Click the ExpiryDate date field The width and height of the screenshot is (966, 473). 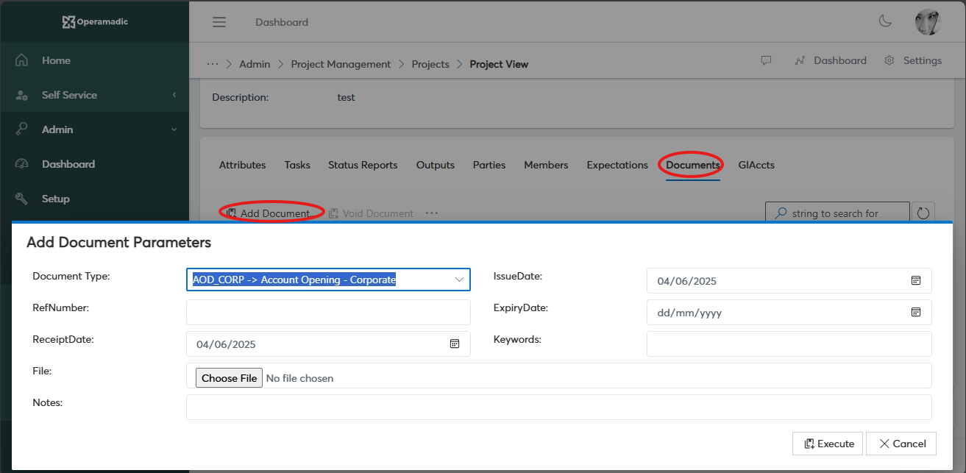pos(789,312)
